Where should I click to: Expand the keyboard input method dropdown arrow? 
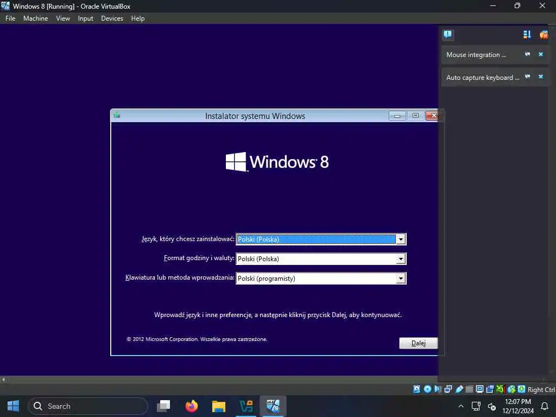pyautogui.click(x=400, y=279)
